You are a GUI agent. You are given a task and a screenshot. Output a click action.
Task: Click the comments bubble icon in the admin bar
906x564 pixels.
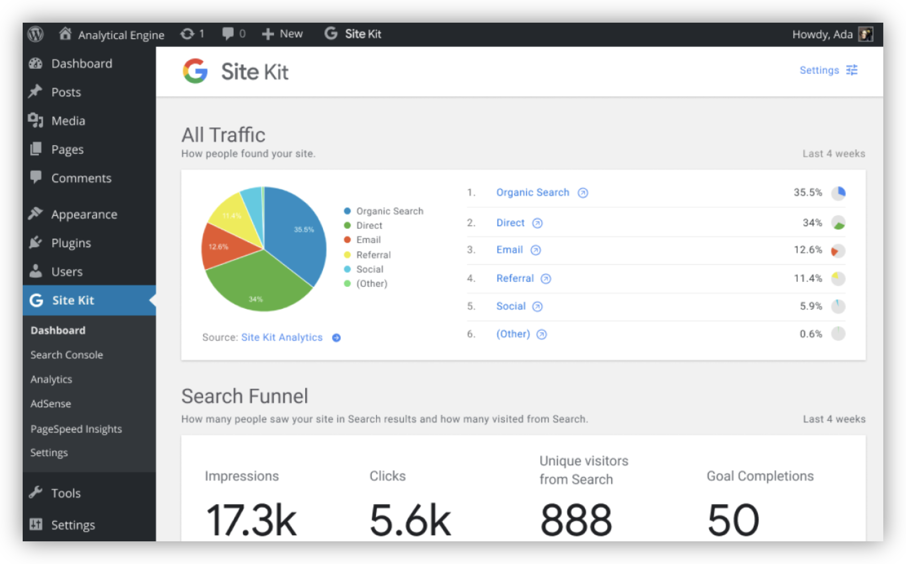point(228,34)
